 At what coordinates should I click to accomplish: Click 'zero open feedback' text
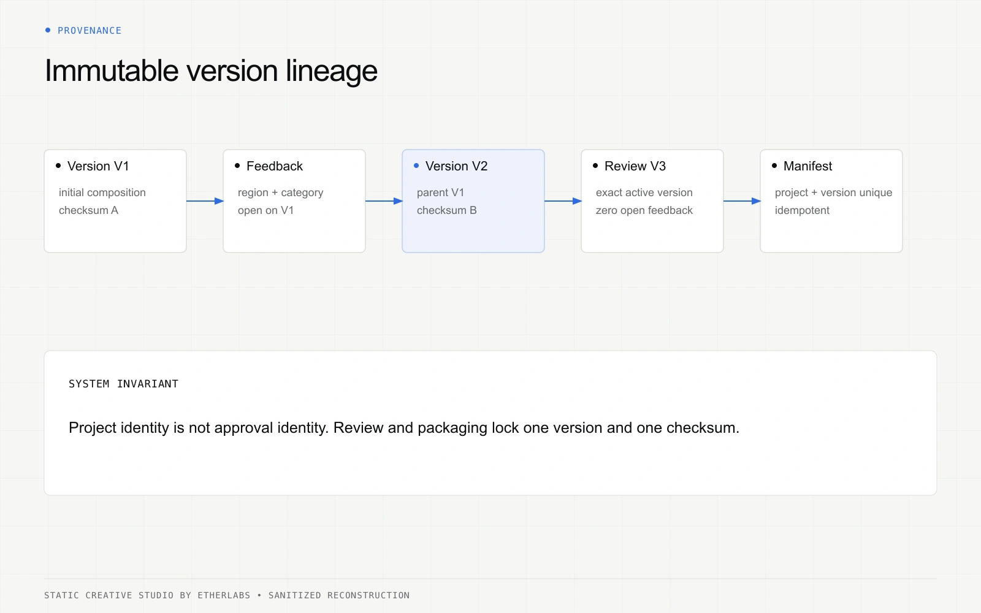pos(644,210)
